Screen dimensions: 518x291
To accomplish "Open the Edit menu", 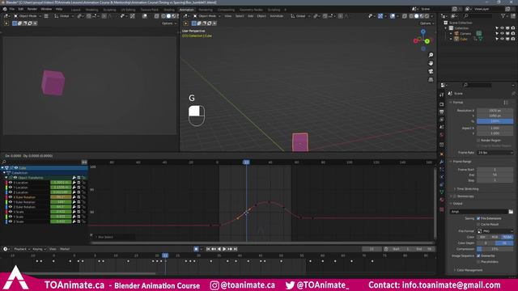I will coord(20,9).
